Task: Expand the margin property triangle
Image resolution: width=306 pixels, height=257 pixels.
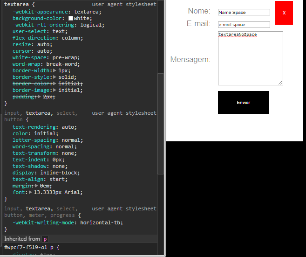Action: tap(36, 186)
